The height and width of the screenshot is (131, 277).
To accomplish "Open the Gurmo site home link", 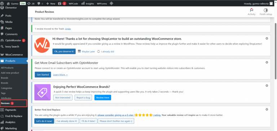I will coord(13,4).
